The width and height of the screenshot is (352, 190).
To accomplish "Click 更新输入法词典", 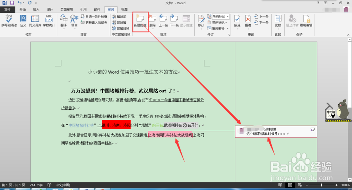I will coord(94,23).
